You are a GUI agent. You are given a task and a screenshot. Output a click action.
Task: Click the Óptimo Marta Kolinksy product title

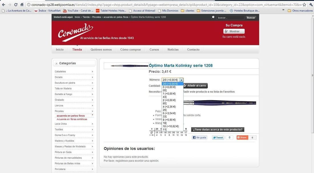coord(181,65)
